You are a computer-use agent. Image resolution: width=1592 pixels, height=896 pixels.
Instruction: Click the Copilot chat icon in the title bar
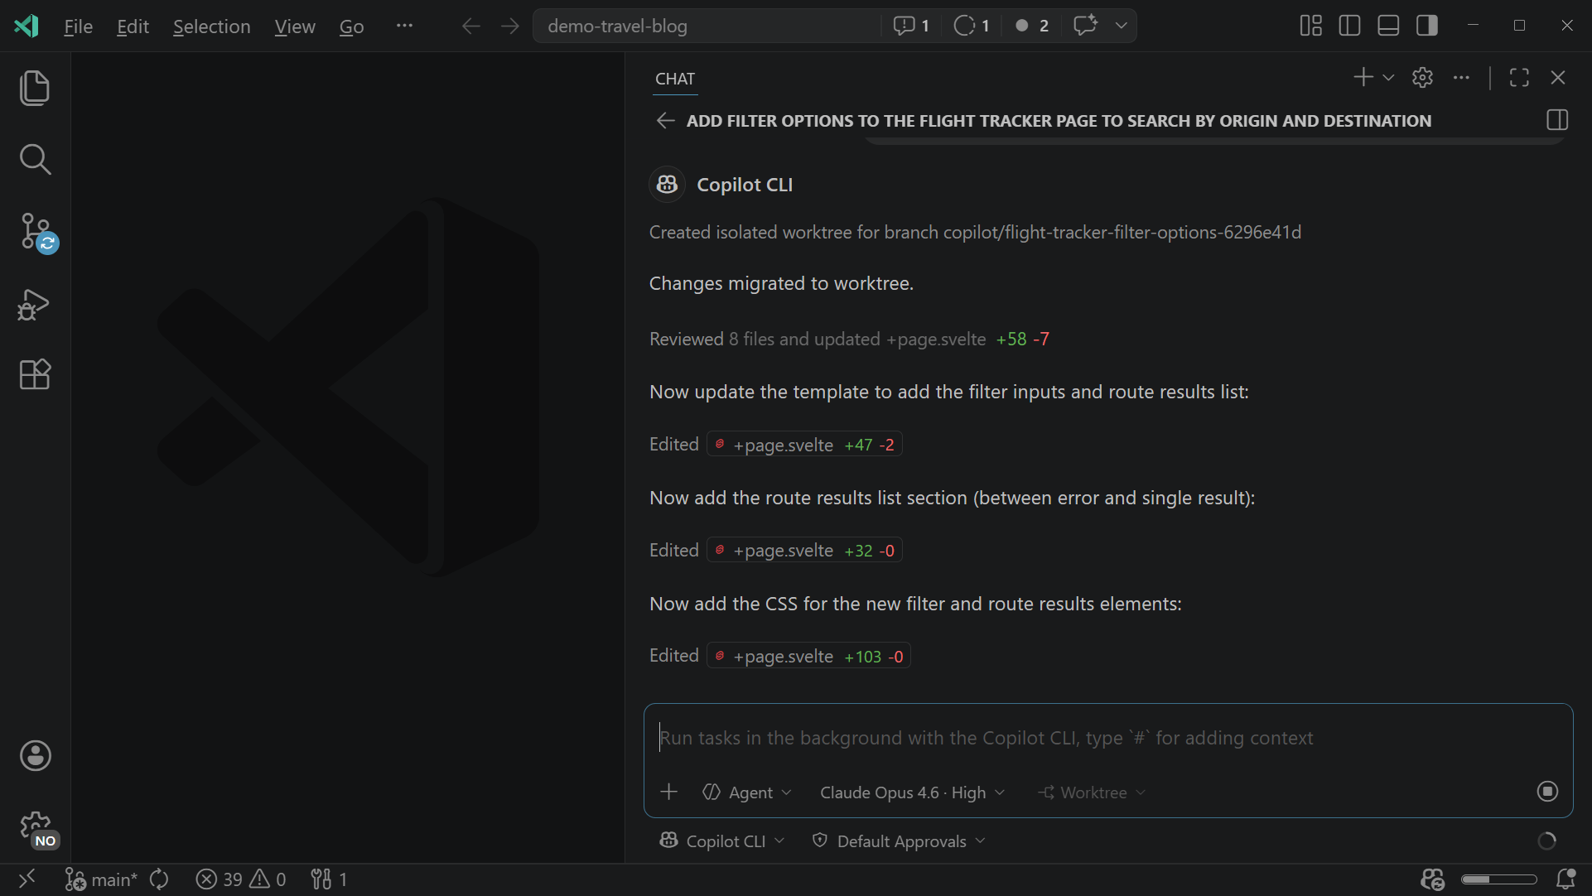[x=1085, y=25]
